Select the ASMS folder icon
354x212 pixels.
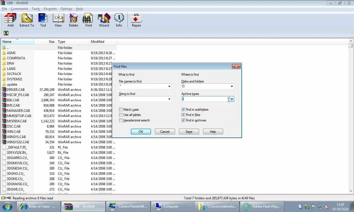[4, 53]
